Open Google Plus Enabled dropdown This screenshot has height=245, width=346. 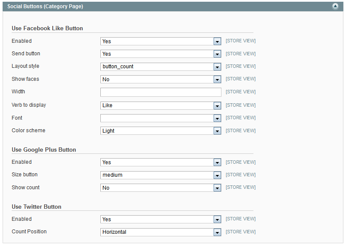point(160,162)
